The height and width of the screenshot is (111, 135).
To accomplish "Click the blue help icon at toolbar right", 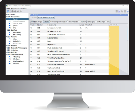I will (x=128, y=11).
